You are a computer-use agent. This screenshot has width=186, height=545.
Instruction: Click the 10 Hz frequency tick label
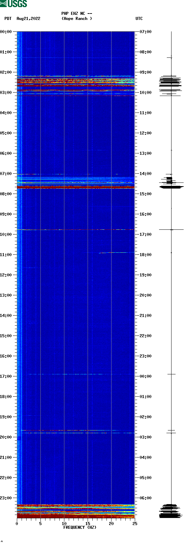(x=64, y=523)
